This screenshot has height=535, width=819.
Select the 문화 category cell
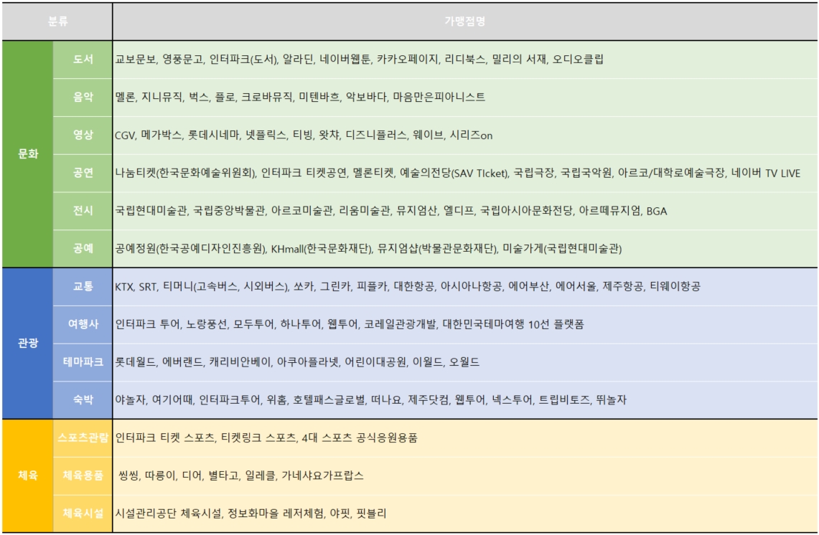click(28, 154)
